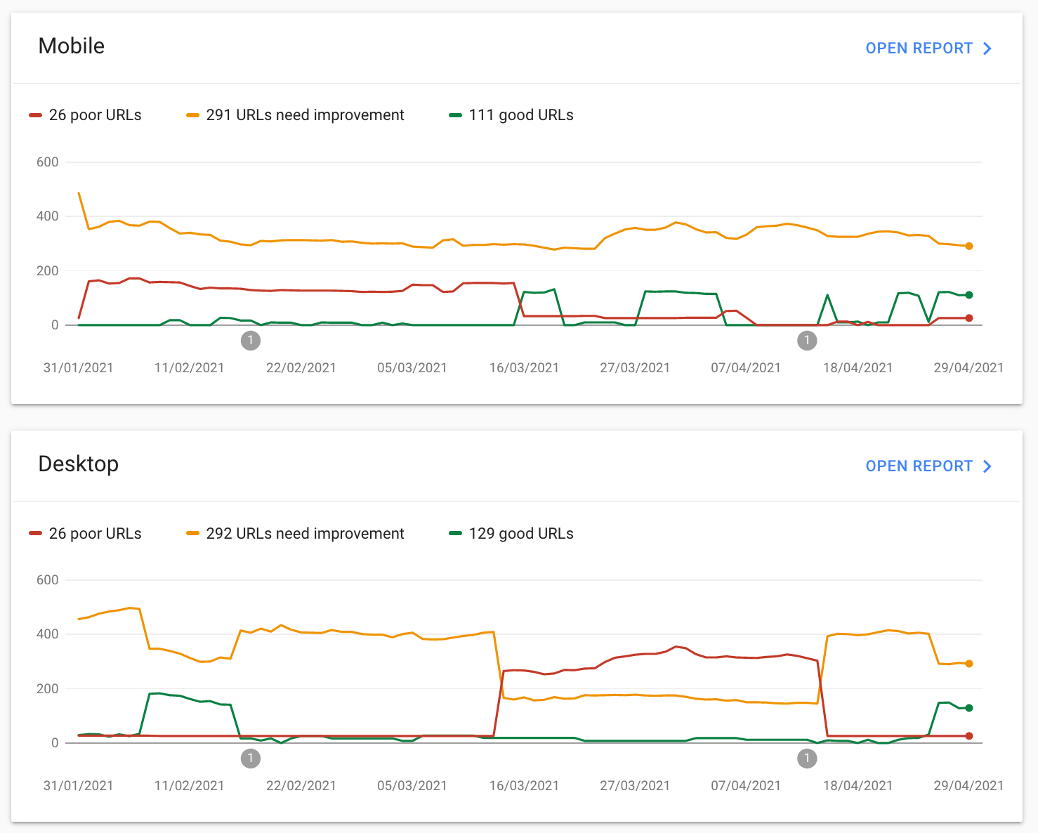Screen dimensions: 1038x833
Task: Click red endpoint dot on Desktop chart
Action: point(969,736)
